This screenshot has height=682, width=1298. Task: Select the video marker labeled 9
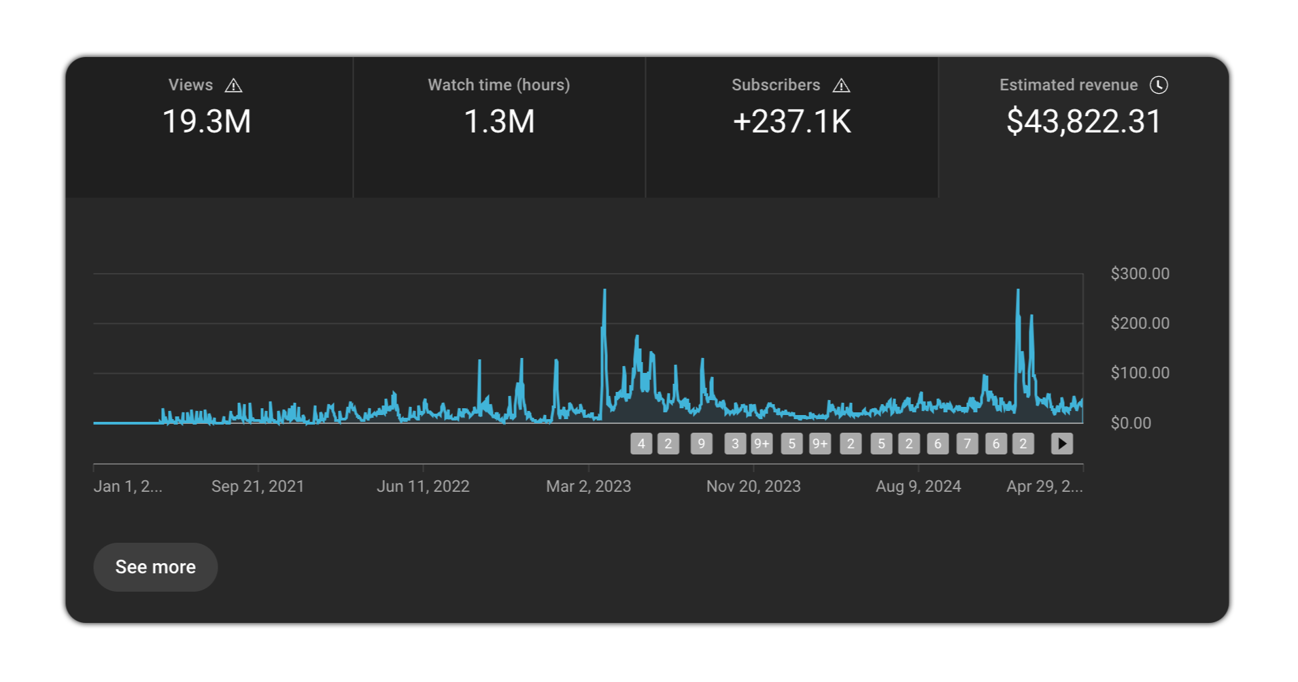(702, 444)
